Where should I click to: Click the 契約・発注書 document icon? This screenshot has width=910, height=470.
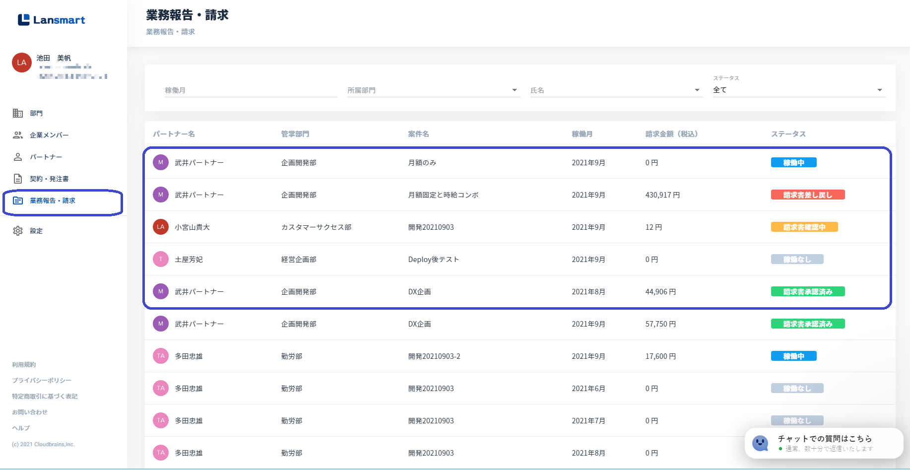[x=18, y=179]
